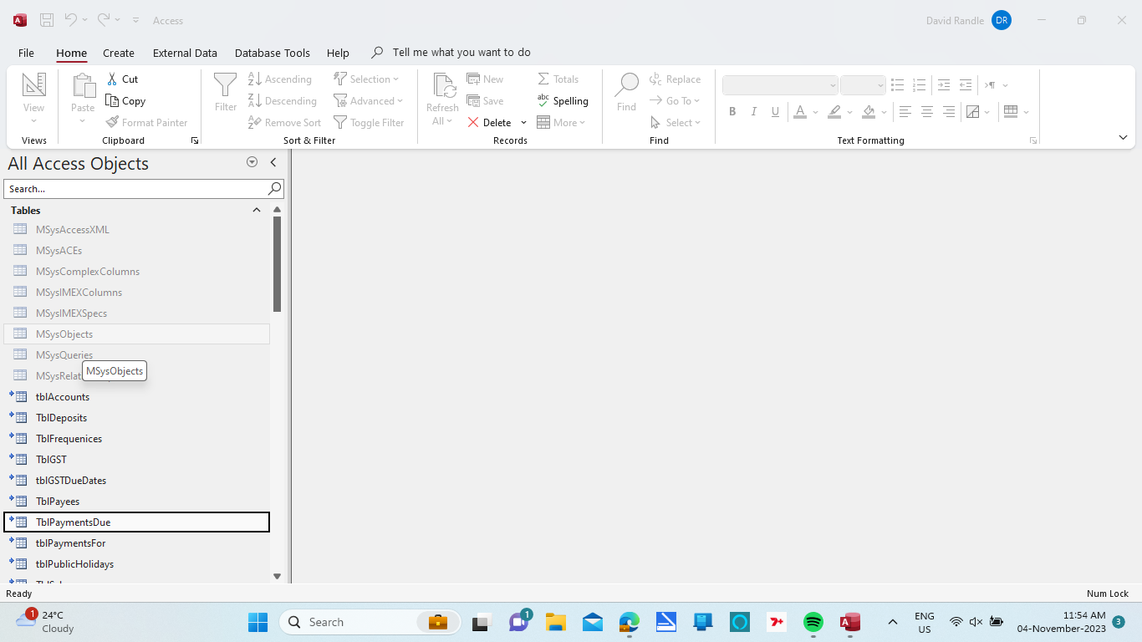Collapse the ribbon using the chevron
Viewport: 1142px width, 642px height.
click(x=1123, y=138)
